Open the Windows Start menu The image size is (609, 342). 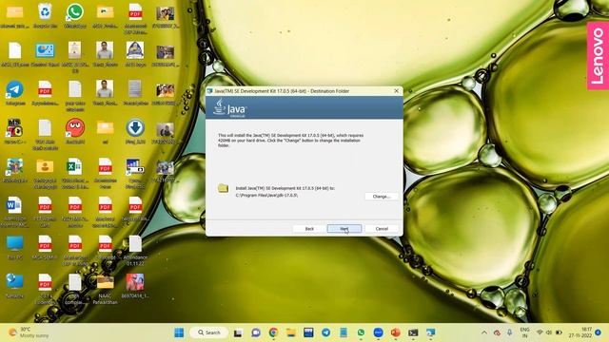[x=179, y=332]
